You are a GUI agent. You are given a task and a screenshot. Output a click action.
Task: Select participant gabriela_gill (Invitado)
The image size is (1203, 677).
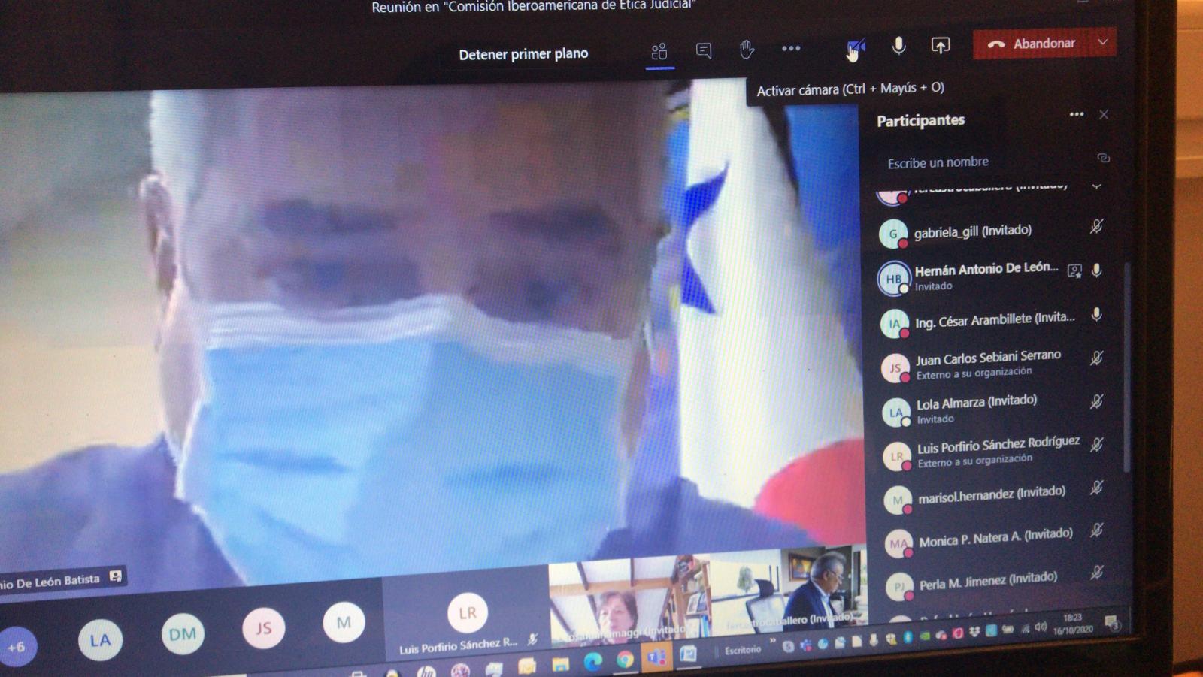point(992,231)
